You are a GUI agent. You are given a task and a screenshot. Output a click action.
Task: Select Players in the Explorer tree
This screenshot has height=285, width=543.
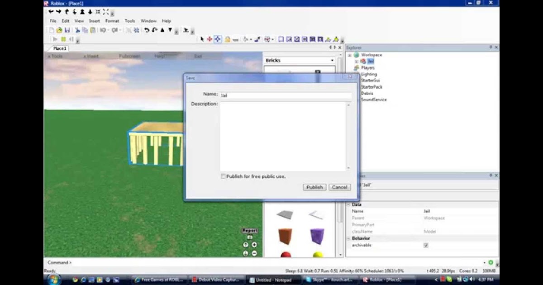pos(367,68)
